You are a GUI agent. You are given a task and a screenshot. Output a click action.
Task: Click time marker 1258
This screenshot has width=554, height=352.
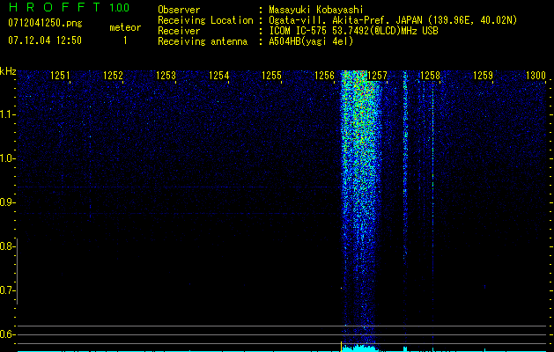click(x=431, y=76)
